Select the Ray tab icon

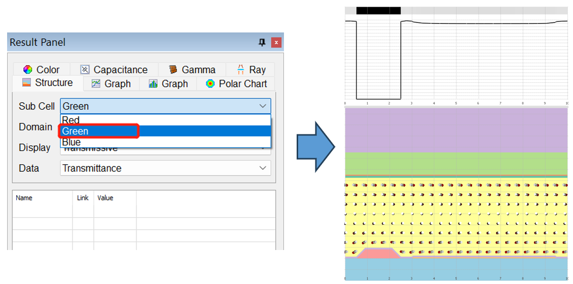tap(241, 70)
